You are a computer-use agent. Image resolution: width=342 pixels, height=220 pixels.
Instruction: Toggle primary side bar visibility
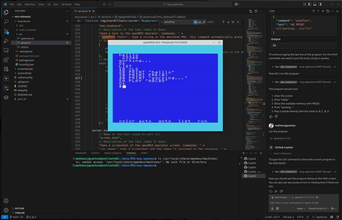click(x=310, y=4)
